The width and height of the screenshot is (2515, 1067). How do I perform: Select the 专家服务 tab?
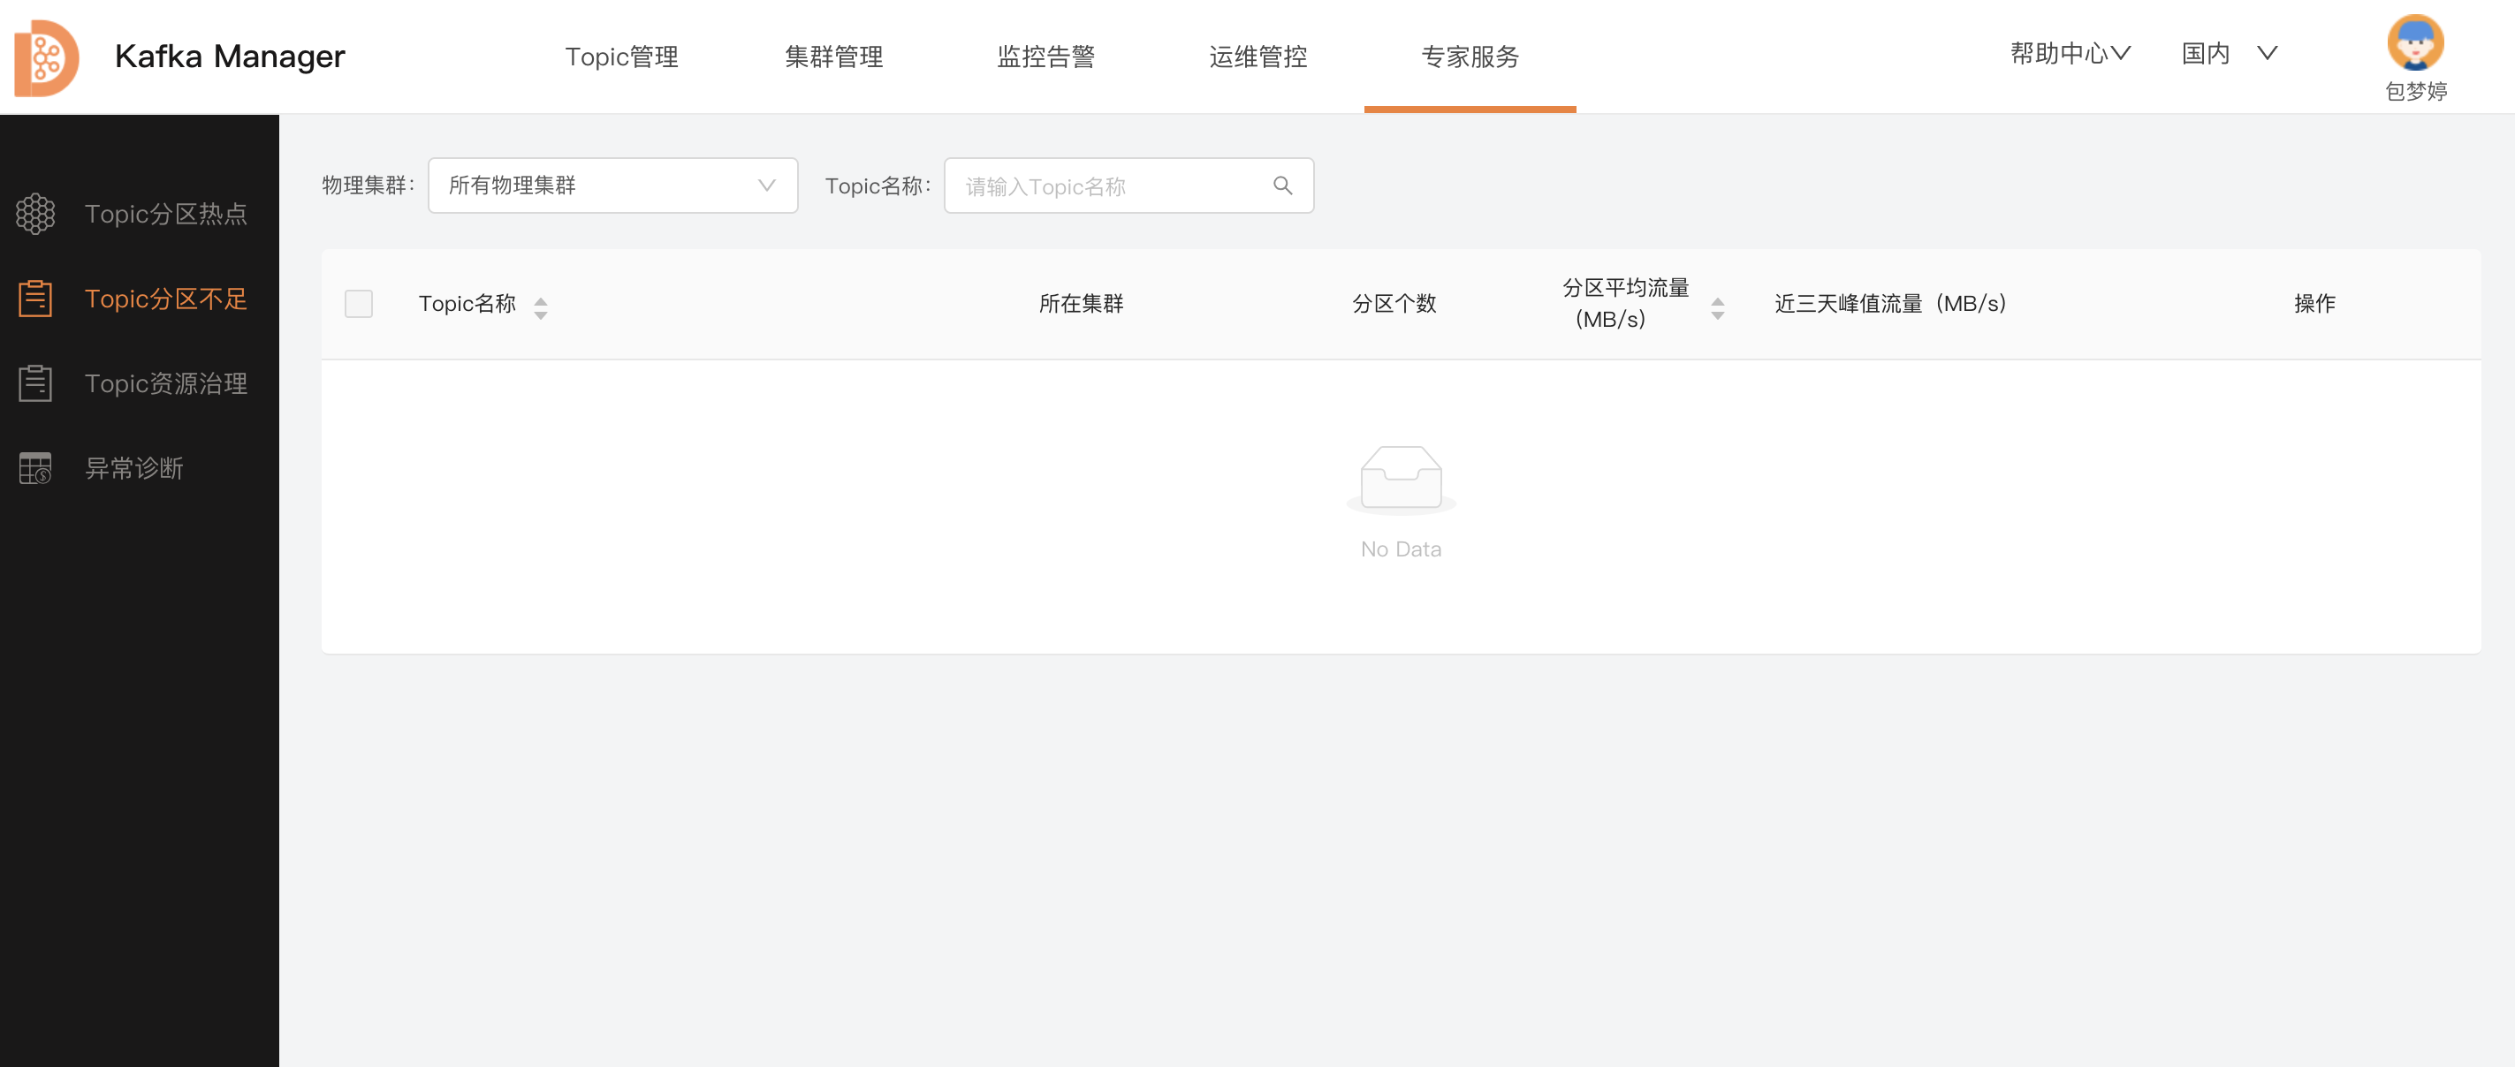click(1470, 57)
